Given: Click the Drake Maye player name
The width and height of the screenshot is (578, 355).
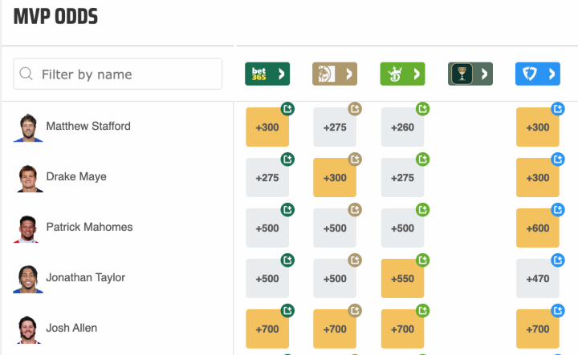Looking at the screenshot, I should tap(76, 176).
